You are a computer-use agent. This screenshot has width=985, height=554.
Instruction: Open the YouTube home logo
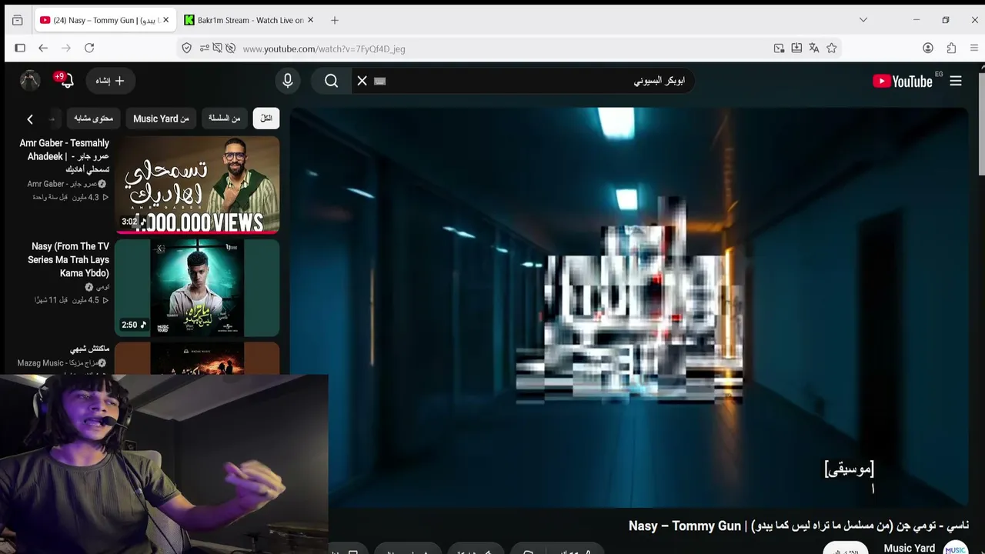(903, 81)
